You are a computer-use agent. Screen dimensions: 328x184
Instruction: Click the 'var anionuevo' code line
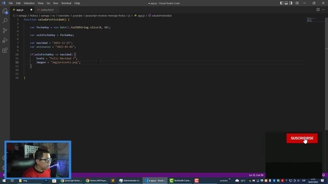coord(53,47)
